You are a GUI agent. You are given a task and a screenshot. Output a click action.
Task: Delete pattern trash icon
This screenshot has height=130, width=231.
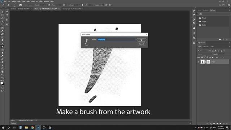click(227, 39)
